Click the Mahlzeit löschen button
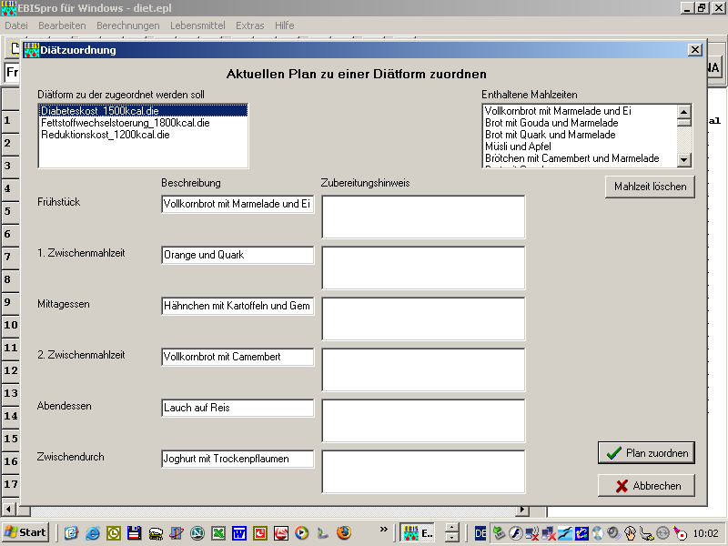Image resolution: width=728 pixels, height=546 pixels. [x=650, y=187]
